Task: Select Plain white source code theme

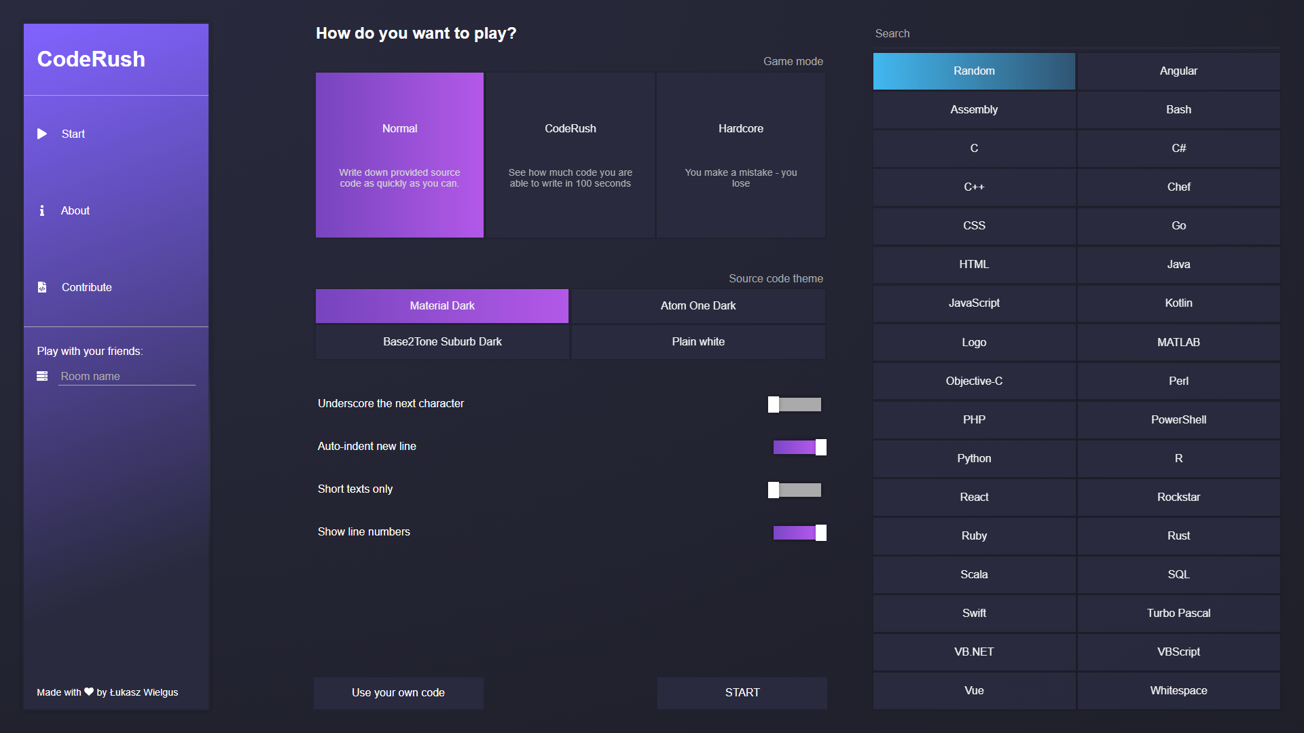Action: pyautogui.click(x=697, y=341)
